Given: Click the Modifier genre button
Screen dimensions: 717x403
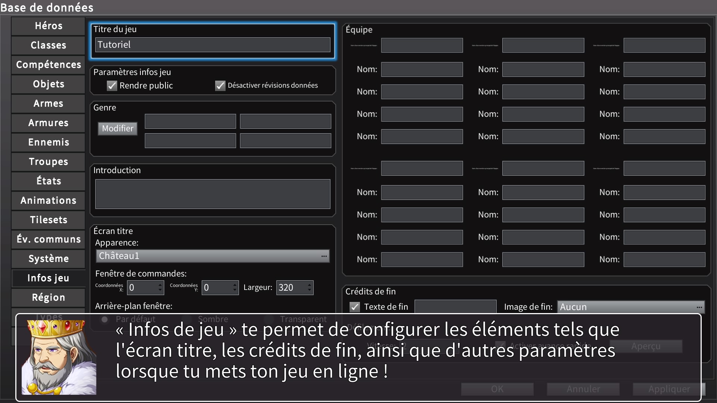Looking at the screenshot, I should tap(118, 128).
